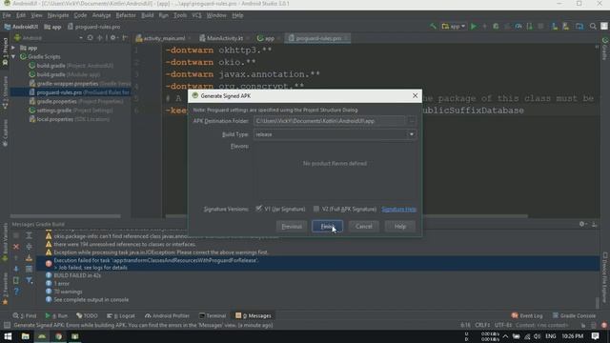Open the Build Type release dropdown
The width and height of the screenshot is (610, 343).
(x=335, y=134)
